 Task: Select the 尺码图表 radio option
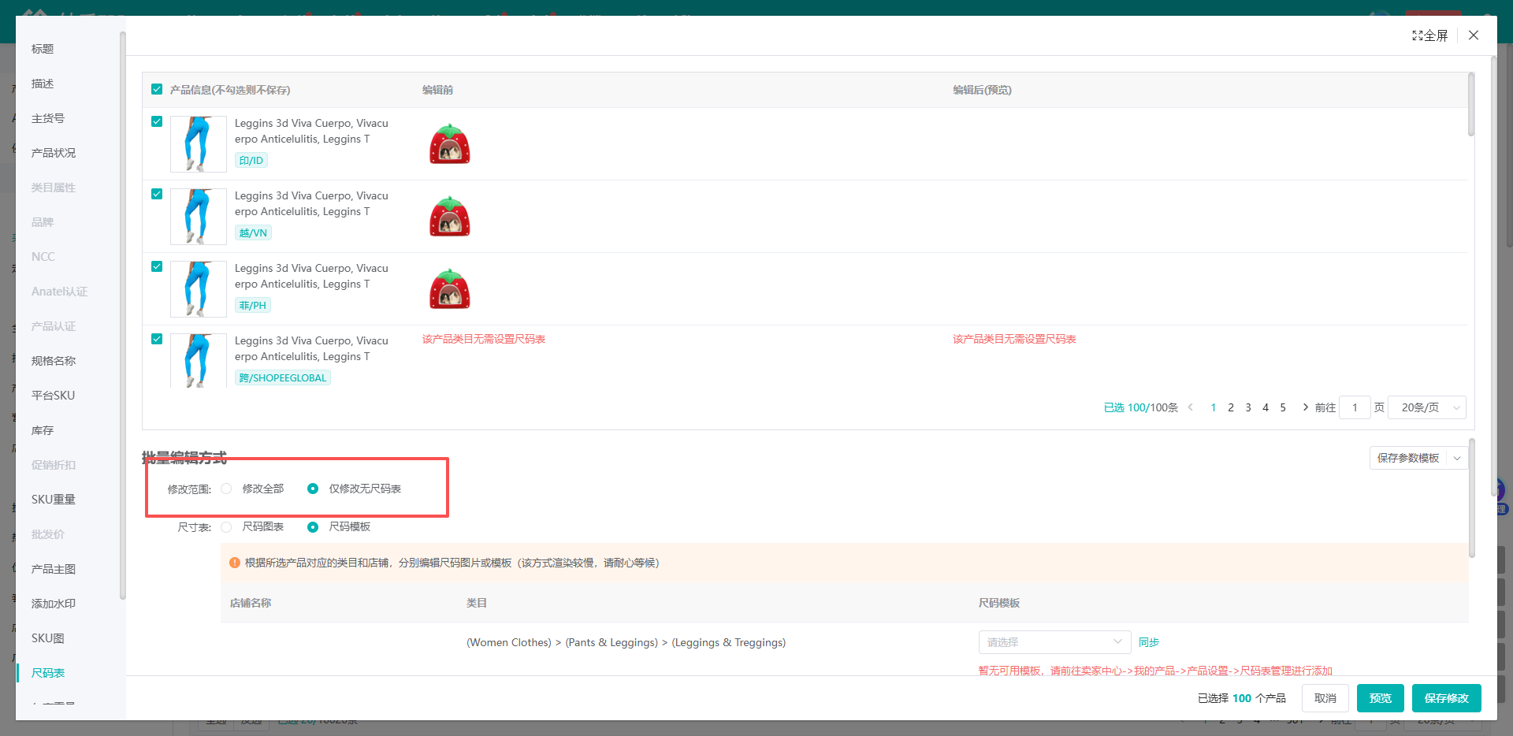point(226,526)
